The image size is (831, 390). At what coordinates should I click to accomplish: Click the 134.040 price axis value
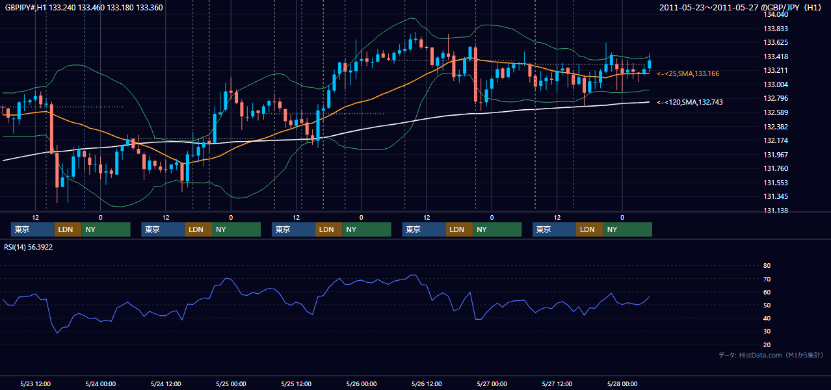[776, 14]
